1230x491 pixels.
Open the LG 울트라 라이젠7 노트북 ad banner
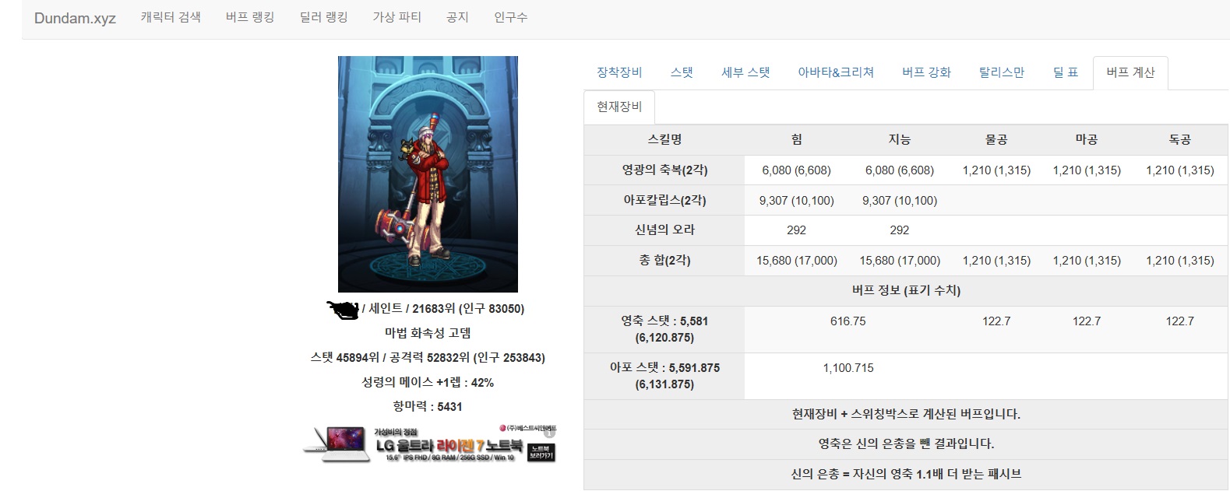click(429, 444)
